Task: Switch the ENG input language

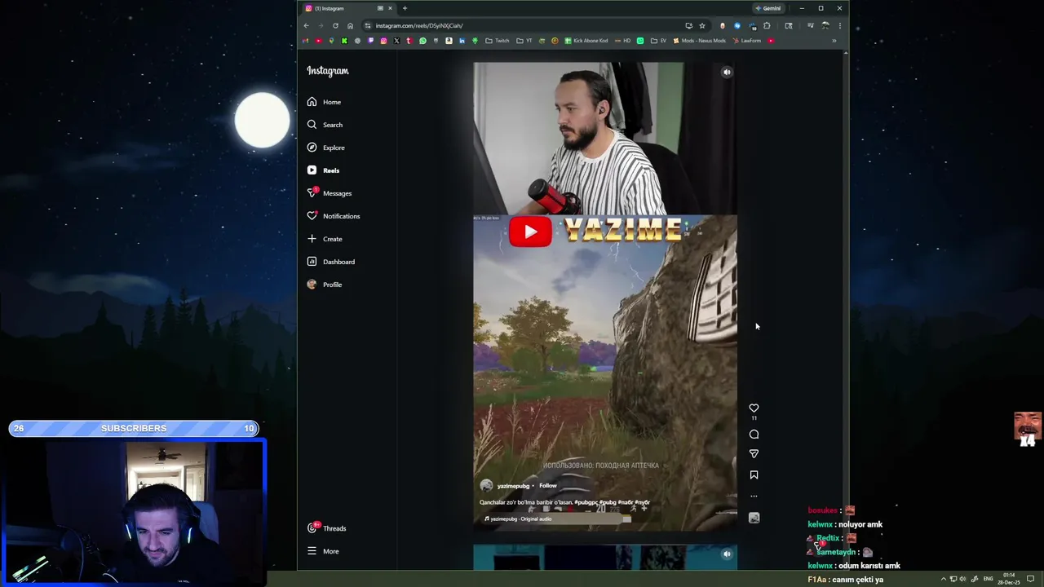Action: click(x=989, y=579)
